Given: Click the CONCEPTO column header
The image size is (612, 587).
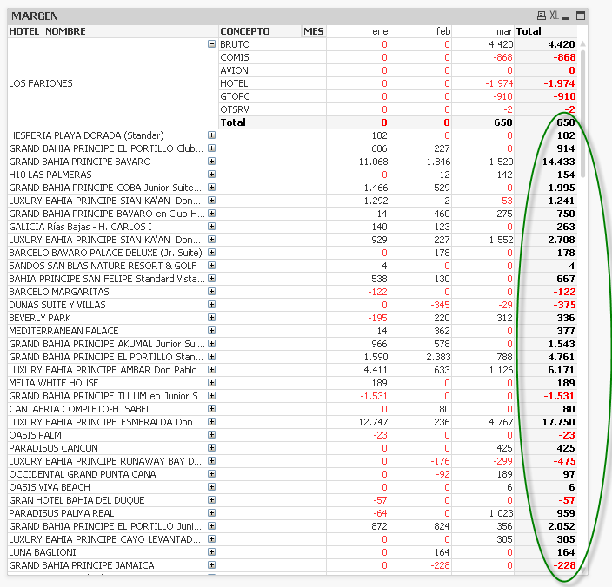Looking at the screenshot, I should 260,31.
